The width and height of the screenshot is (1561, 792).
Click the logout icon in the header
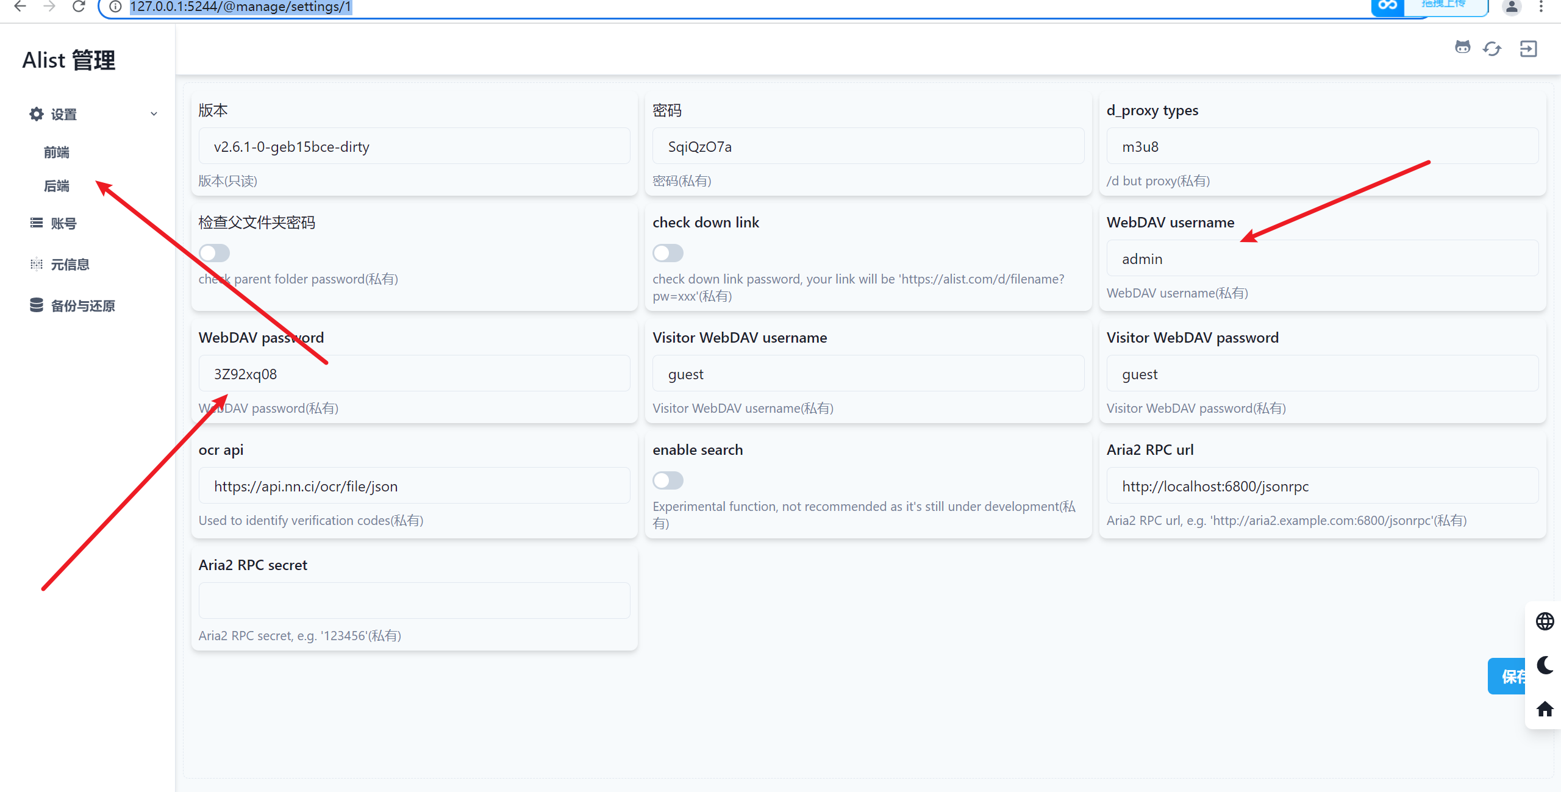1528,48
